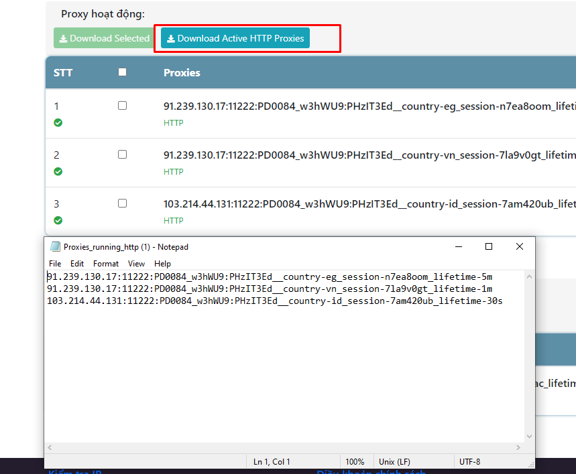The width and height of the screenshot is (576, 474).
Task: Open the Format menu in Notepad
Action: click(x=106, y=264)
